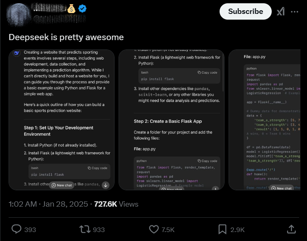Image resolution: width=307 pixels, height=241 pixels.
Task: Click the down arrow circle in first image
Action: [x=105, y=185]
